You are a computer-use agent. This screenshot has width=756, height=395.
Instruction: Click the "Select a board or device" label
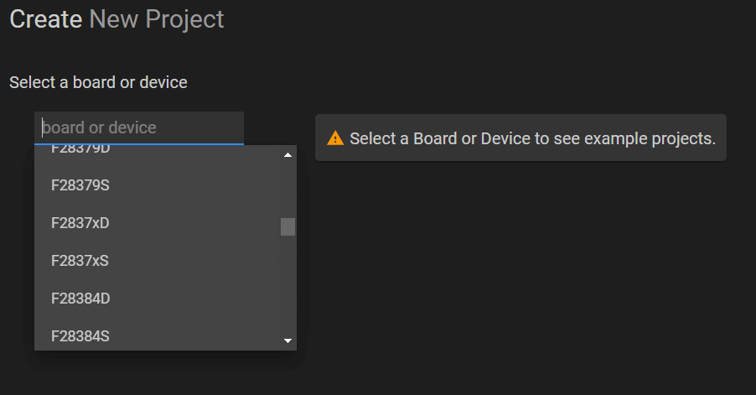[x=98, y=83]
